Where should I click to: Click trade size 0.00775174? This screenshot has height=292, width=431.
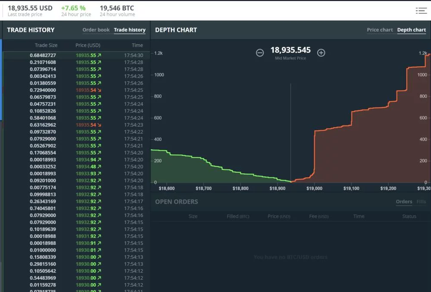pos(43,188)
